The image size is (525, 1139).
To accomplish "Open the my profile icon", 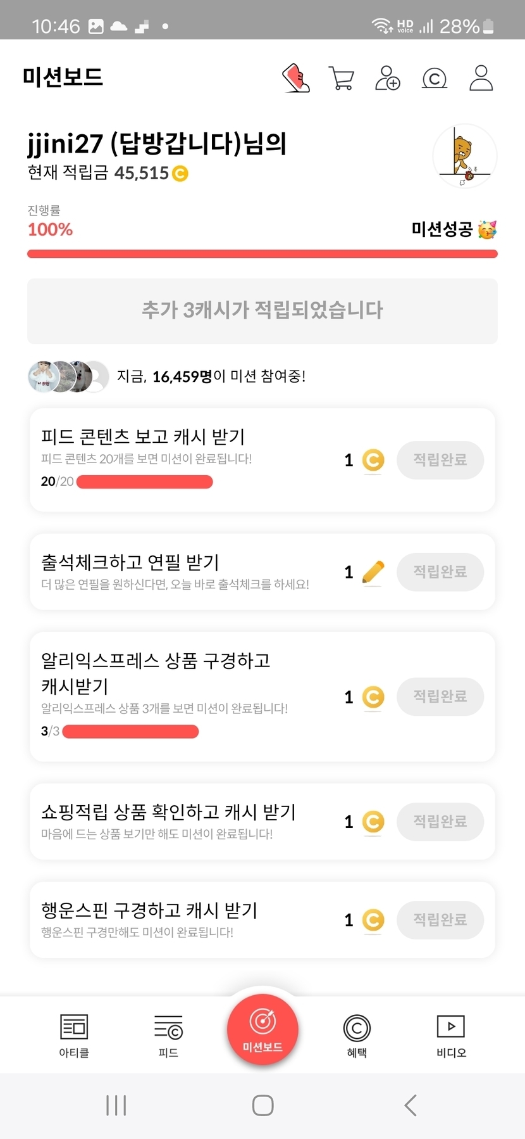I will 481,78.
